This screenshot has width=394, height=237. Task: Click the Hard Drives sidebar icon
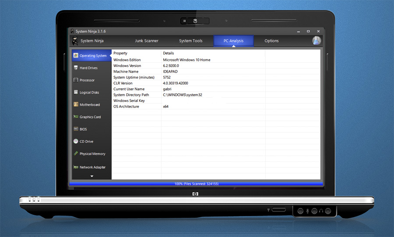[76, 67]
